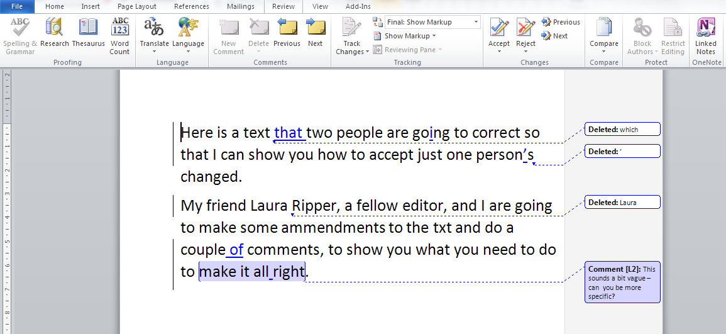Click Next in the Changes group
Screen dimensions: 726x334
[x=554, y=36]
